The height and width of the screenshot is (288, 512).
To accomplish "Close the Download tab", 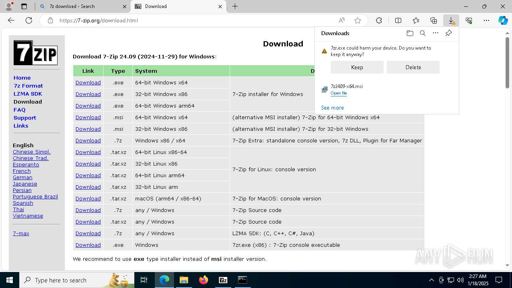I will click(220, 6).
